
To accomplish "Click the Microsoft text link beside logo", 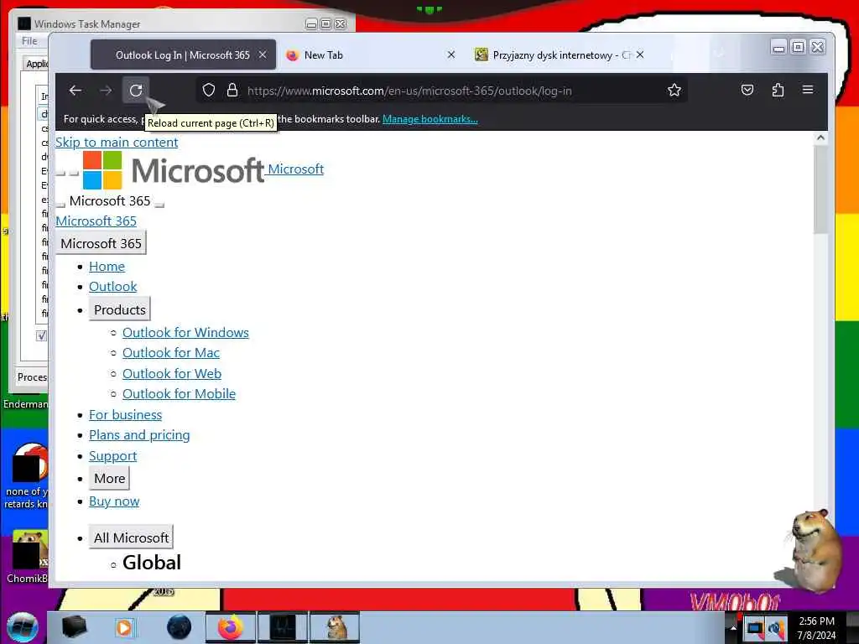I will coord(296,169).
